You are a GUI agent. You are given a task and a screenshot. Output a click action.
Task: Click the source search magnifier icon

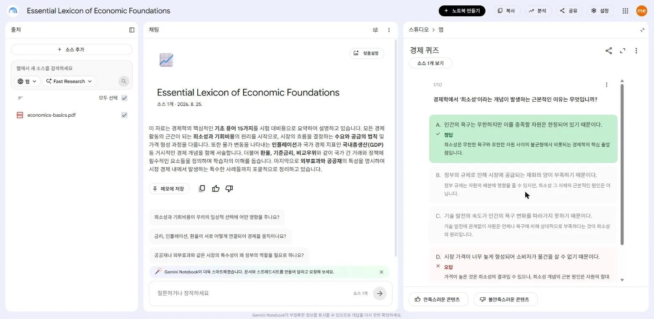point(124,81)
